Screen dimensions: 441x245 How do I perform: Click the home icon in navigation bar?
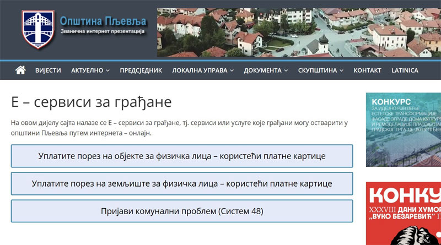(20, 70)
